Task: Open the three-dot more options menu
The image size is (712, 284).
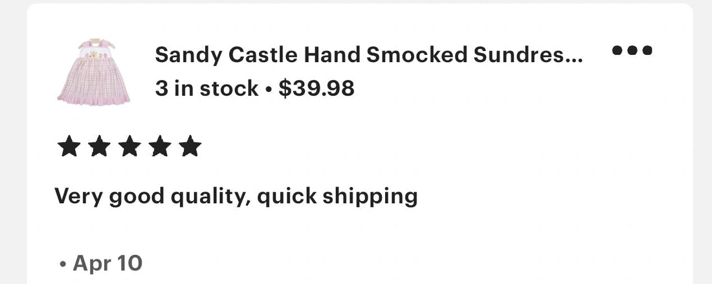Action: click(x=632, y=50)
